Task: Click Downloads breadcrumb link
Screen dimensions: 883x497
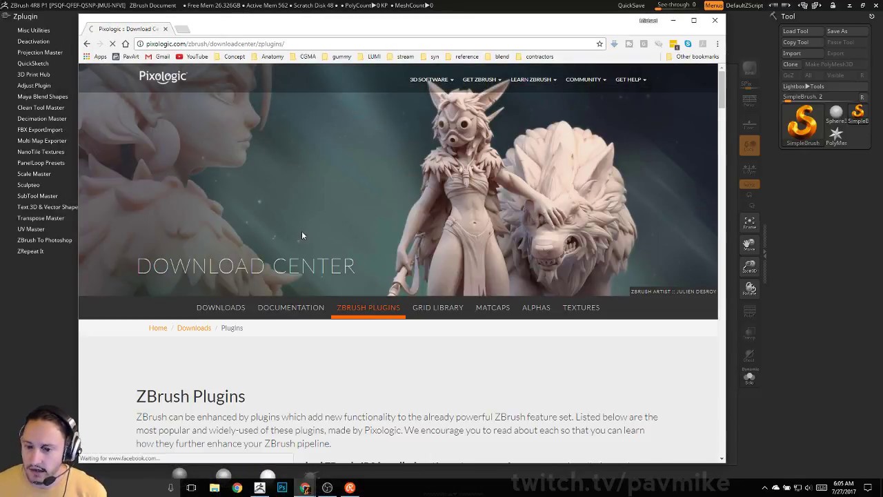Action: (194, 328)
